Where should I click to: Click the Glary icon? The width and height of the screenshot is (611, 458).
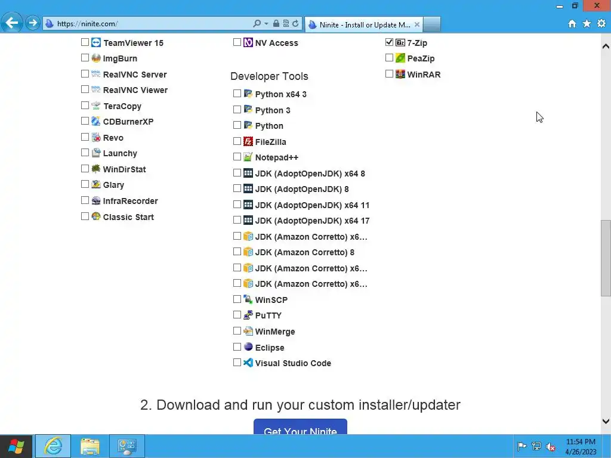(96, 184)
